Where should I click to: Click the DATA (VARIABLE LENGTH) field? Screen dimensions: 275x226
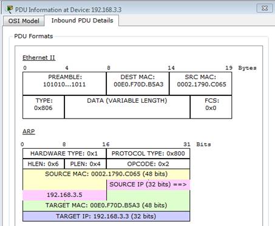tap(127, 107)
